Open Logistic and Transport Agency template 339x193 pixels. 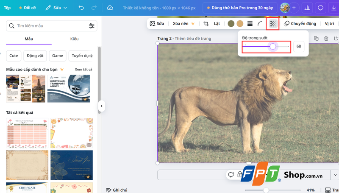69,89
